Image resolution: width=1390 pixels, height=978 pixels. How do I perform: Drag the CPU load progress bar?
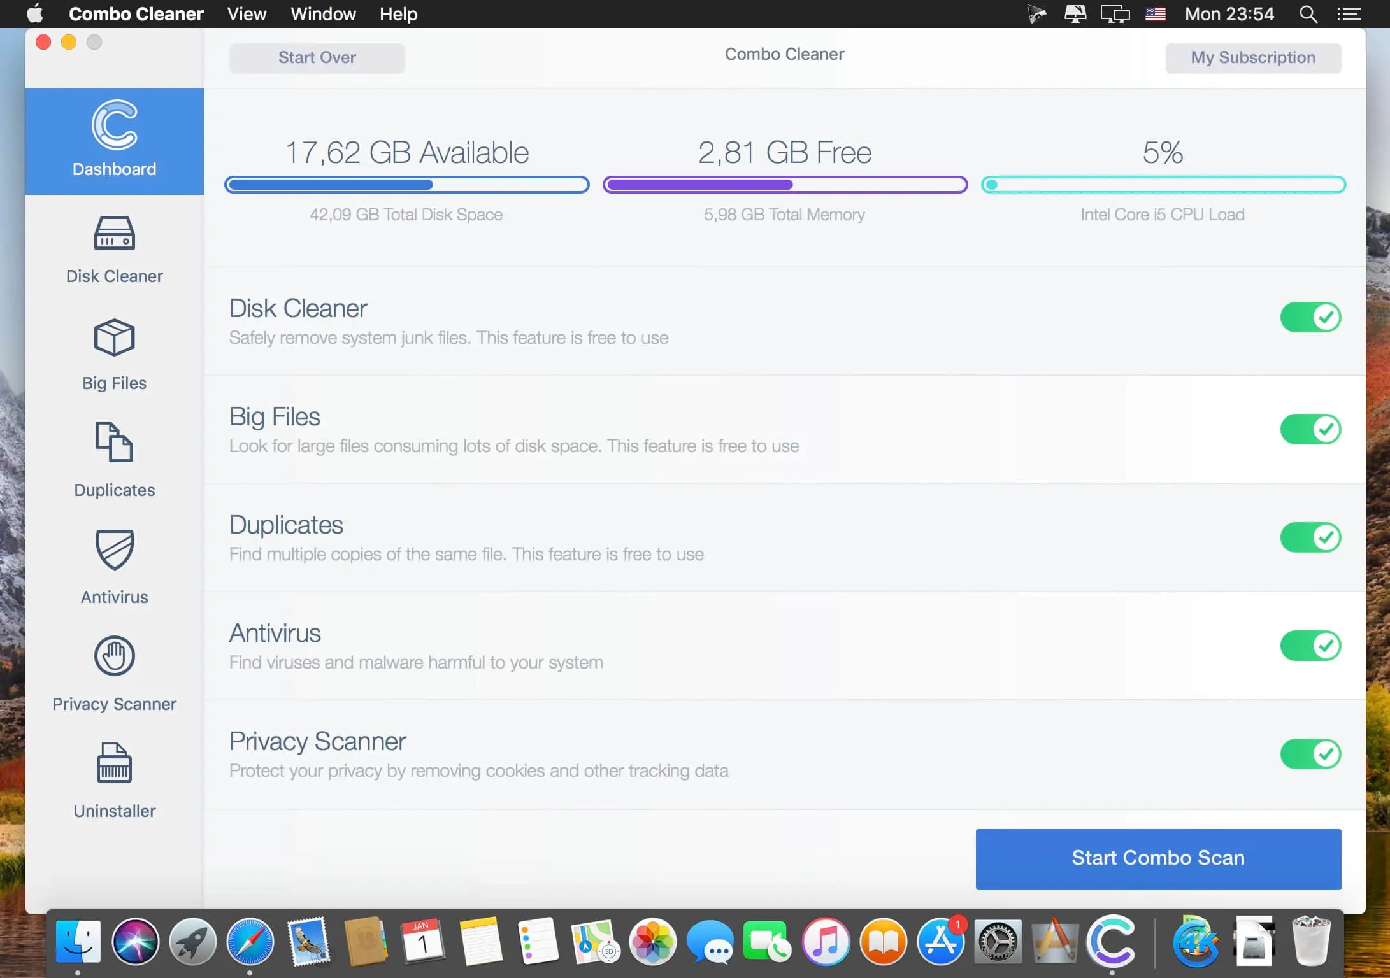pos(1163,184)
